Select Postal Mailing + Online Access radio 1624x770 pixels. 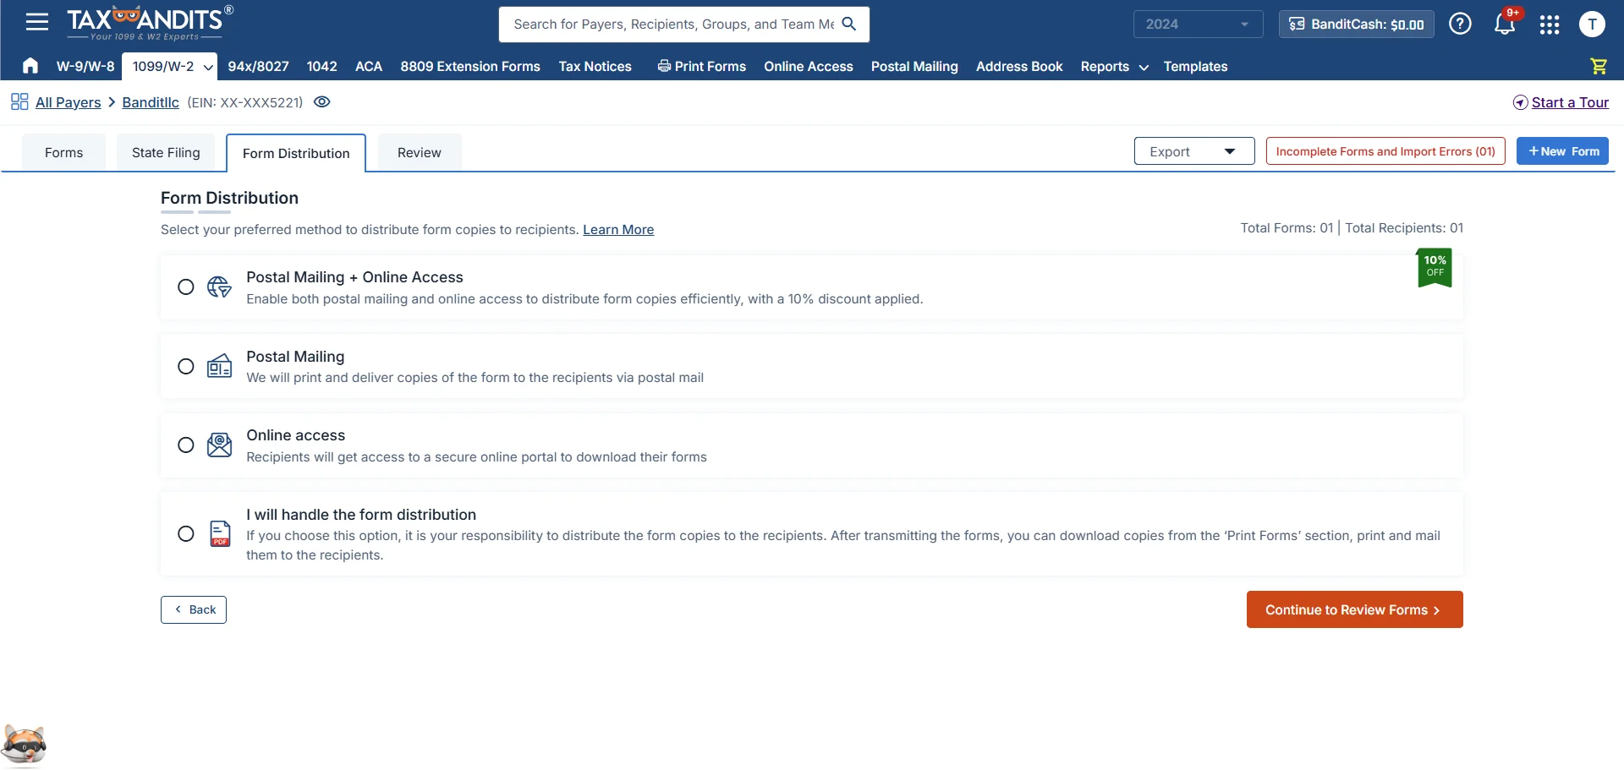coord(186,287)
